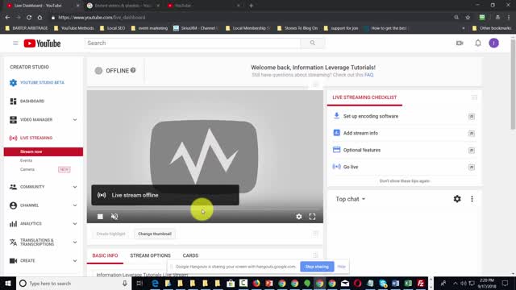Click the Create camera icon in sidebar
Screen dimensions: 516x290
pyautogui.click(x=13, y=261)
